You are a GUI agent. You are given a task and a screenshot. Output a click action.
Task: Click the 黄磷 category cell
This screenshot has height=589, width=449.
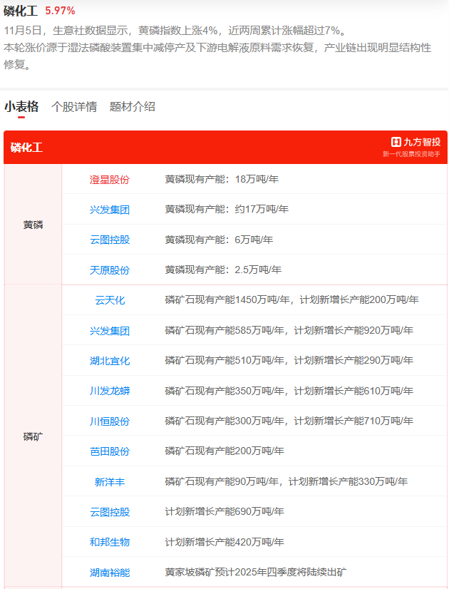pyautogui.click(x=33, y=225)
